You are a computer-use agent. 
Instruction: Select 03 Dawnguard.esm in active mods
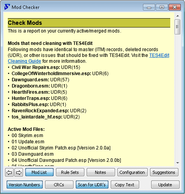click(x=33, y=154)
